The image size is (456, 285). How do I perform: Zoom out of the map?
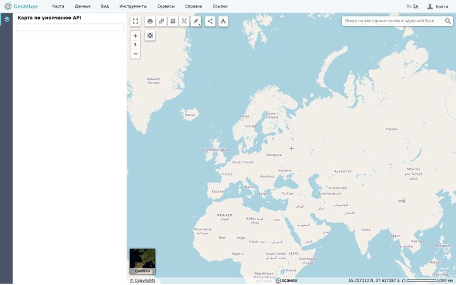[x=136, y=54]
